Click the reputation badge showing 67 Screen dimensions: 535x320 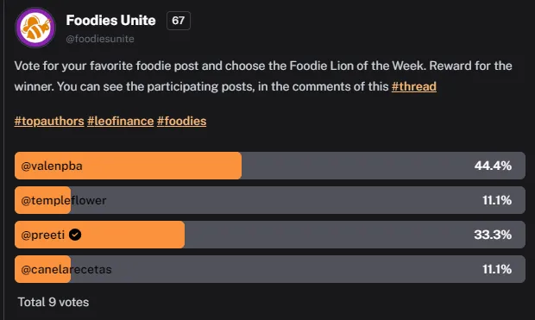tap(179, 21)
